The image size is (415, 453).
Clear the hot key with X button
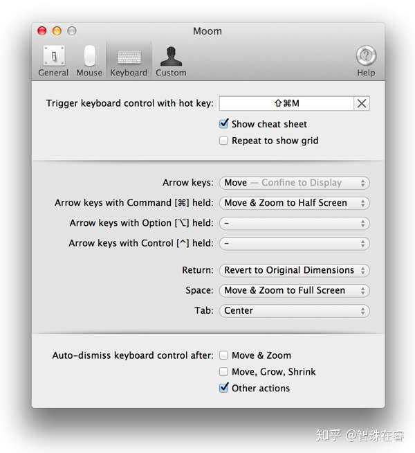click(362, 103)
